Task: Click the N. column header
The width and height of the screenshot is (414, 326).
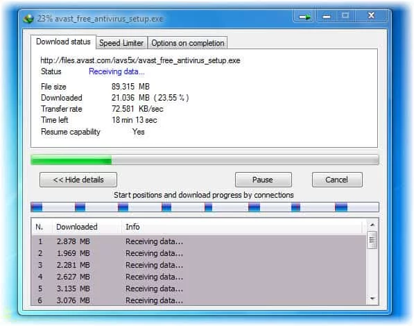Action: pos(42,227)
